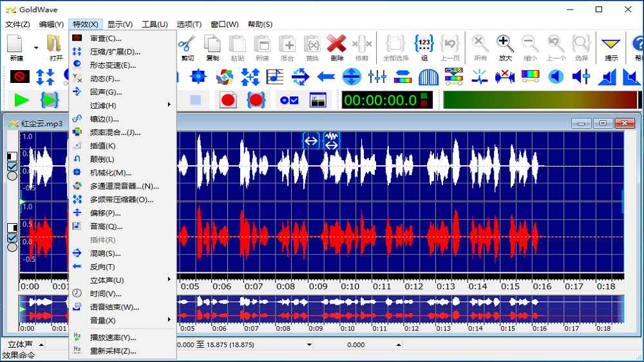The height and width of the screenshot is (362, 644).
Task: Click the red Record button
Action: 227,100
